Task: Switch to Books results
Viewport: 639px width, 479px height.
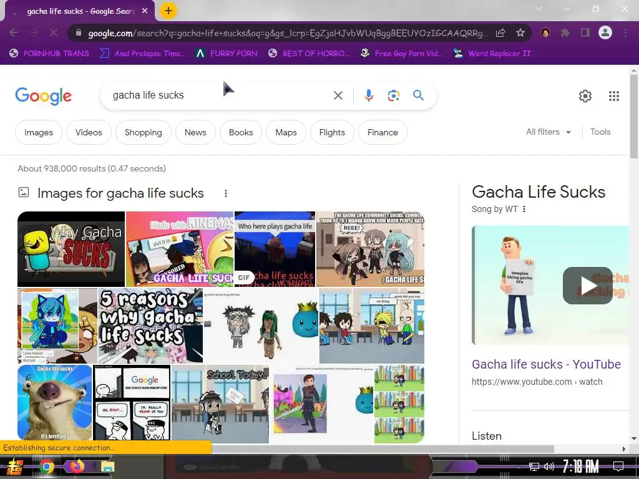Action: 241,132
